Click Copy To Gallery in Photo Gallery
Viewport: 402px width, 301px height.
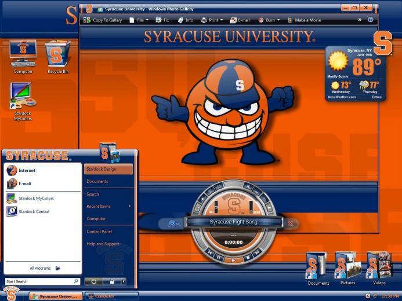103,20
